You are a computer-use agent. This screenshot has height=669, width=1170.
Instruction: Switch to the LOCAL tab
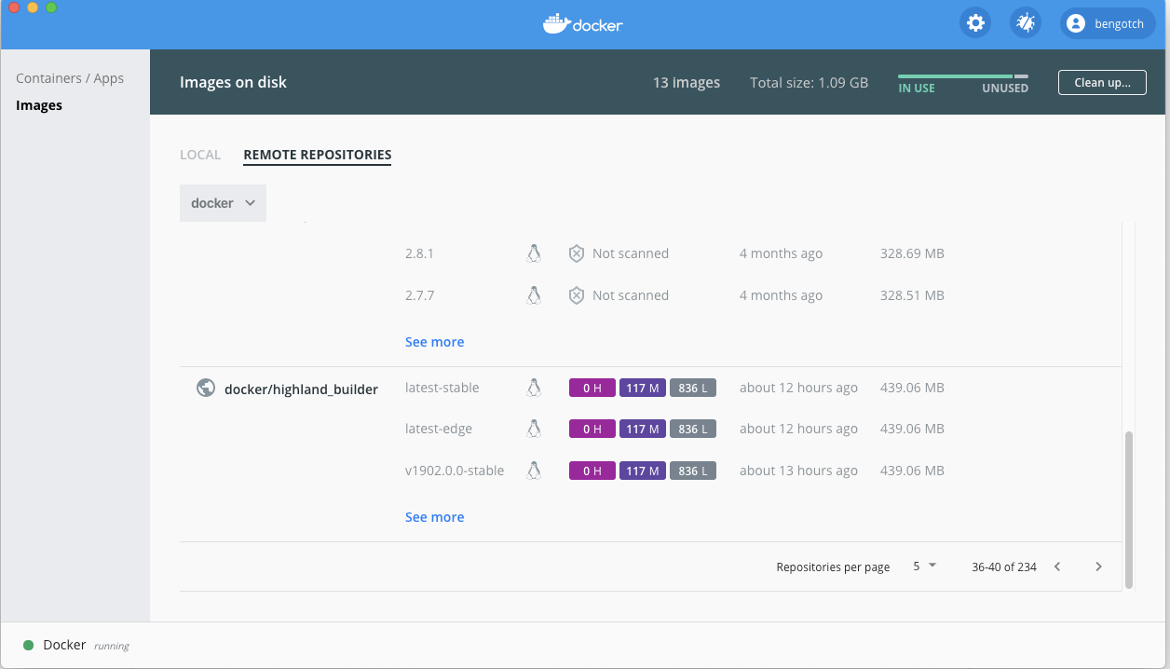tap(200, 155)
